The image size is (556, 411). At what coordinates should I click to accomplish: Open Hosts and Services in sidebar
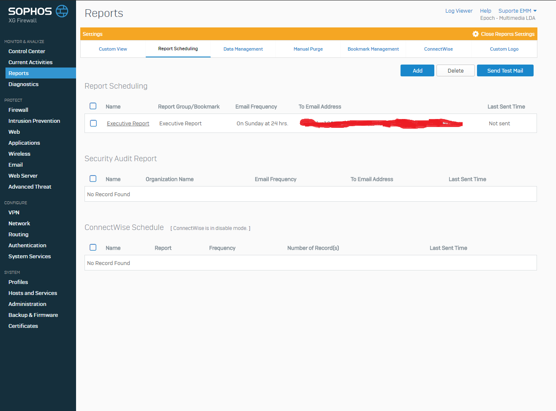[x=33, y=293]
